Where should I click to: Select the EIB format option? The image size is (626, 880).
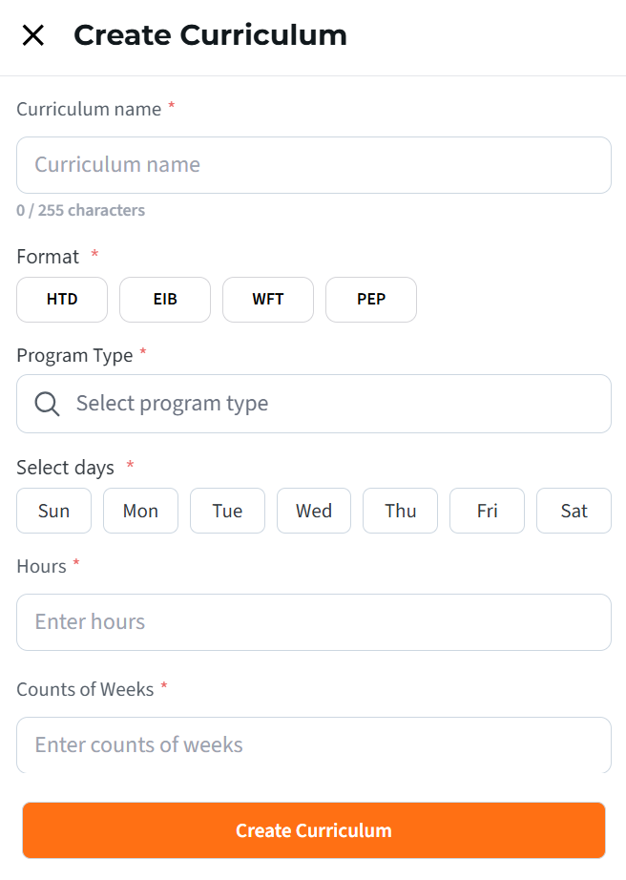(x=165, y=300)
